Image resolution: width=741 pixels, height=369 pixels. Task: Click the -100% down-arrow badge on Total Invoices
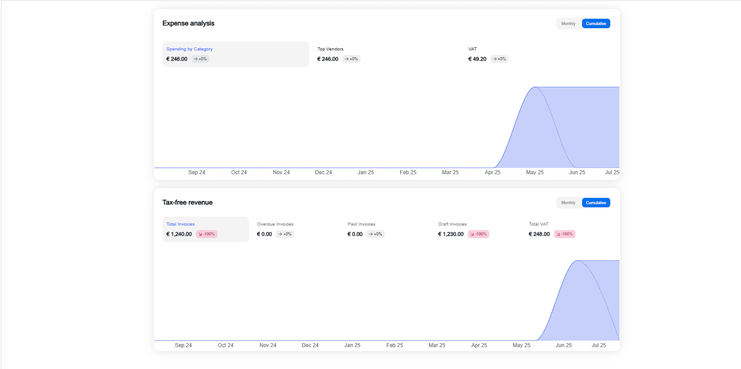(207, 234)
